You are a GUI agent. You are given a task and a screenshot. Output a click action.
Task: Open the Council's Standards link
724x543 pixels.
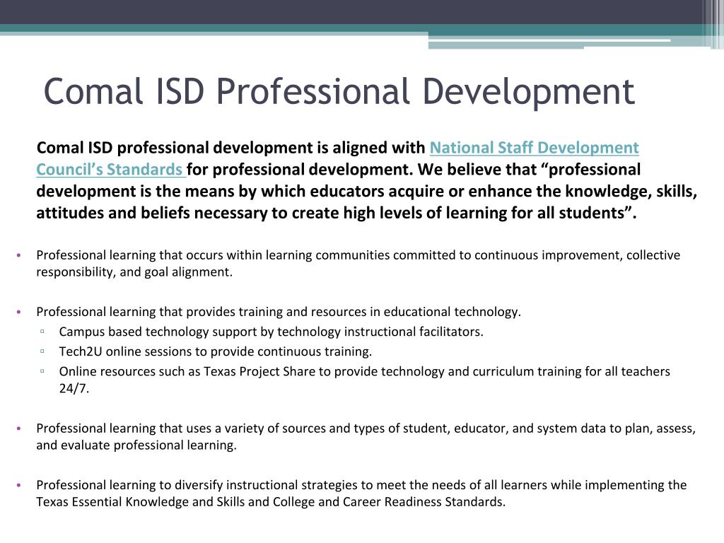coord(111,170)
